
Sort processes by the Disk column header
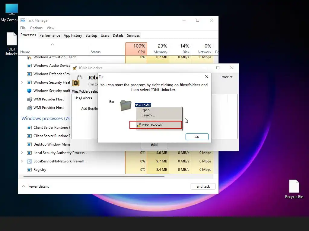(x=180, y=49)
